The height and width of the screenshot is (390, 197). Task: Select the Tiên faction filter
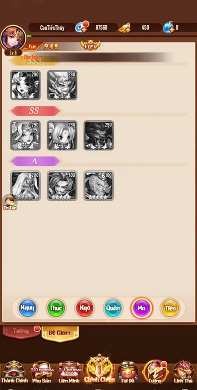click(170, 308)
